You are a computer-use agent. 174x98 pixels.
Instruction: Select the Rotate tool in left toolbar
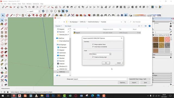coord(2,52)
